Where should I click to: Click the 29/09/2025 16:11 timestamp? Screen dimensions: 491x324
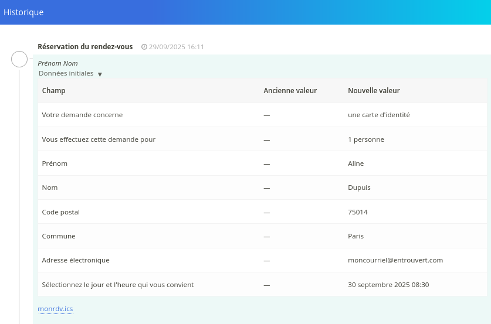[x=176, y=47]
